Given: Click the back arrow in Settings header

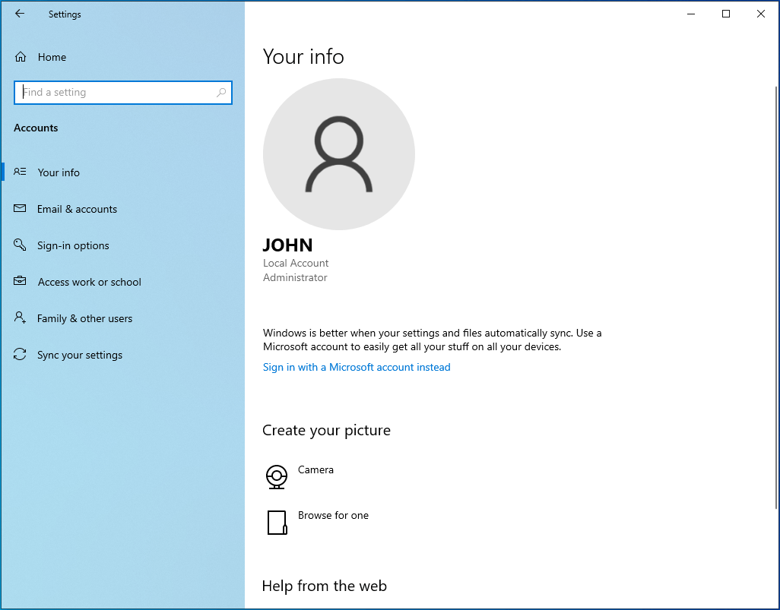Looking at the screenshot, I should pyautogui.click(x=20, y=14).
